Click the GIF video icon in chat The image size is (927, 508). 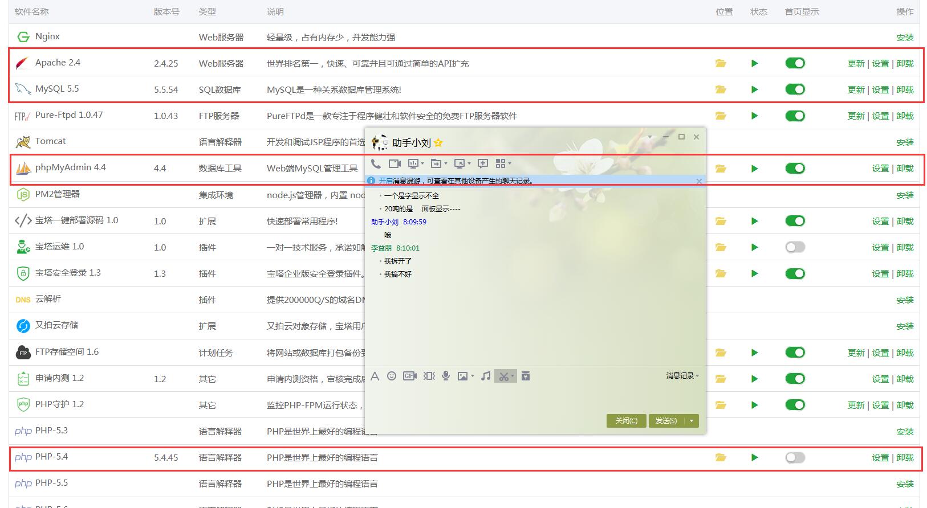(x=410, y=376)
